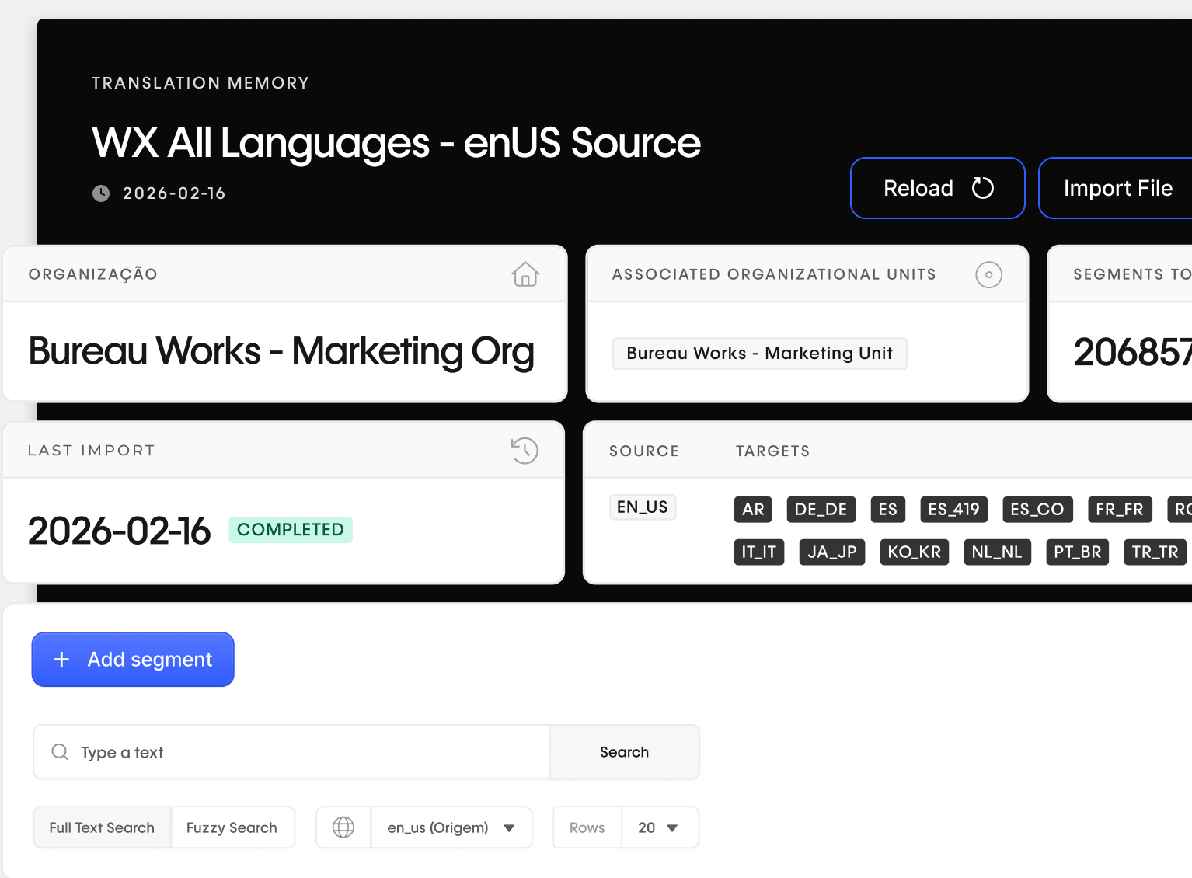The width and height of the screenshot is (1192, 878).
Task: Select the PT_BR target language tag
Action: point(1078,552)
